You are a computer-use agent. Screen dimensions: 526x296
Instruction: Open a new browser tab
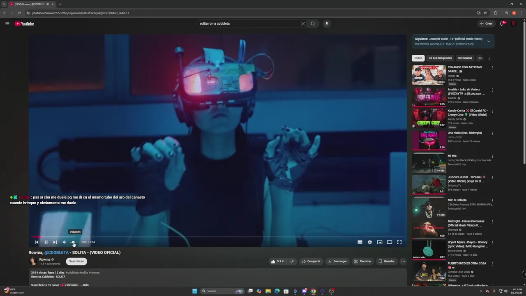[60, 4]
